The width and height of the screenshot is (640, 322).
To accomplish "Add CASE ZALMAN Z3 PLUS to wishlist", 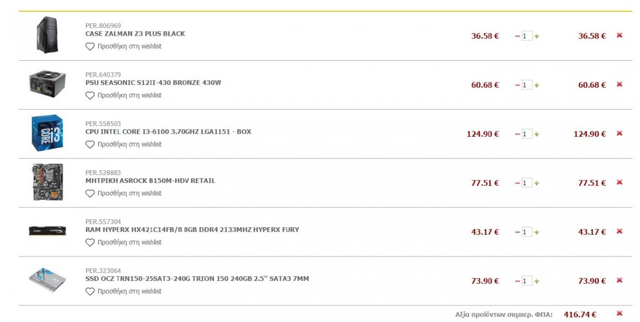I will click(123, 46).
